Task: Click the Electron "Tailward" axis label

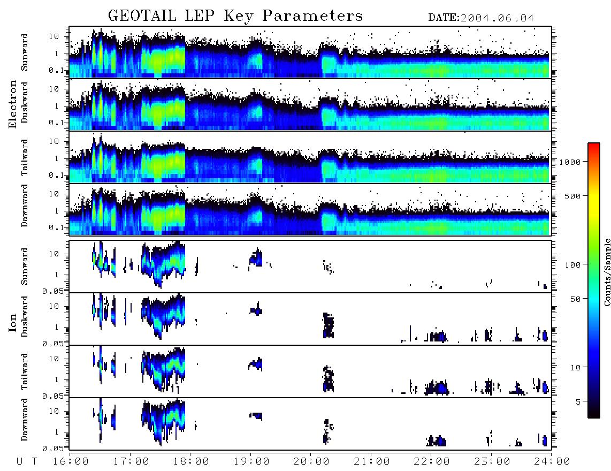Action: click(25, 157)
